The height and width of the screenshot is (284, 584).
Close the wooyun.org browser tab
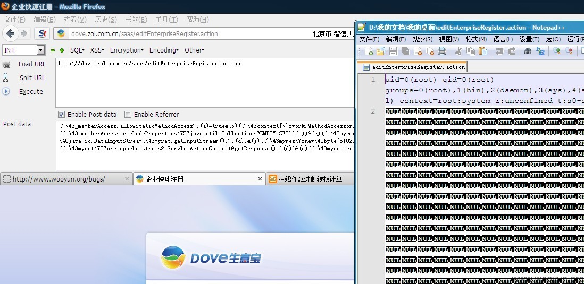click(127, 179)
